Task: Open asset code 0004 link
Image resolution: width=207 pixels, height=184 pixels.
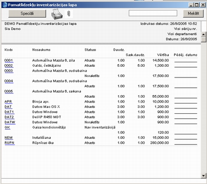Action: (x=9, y=81)
